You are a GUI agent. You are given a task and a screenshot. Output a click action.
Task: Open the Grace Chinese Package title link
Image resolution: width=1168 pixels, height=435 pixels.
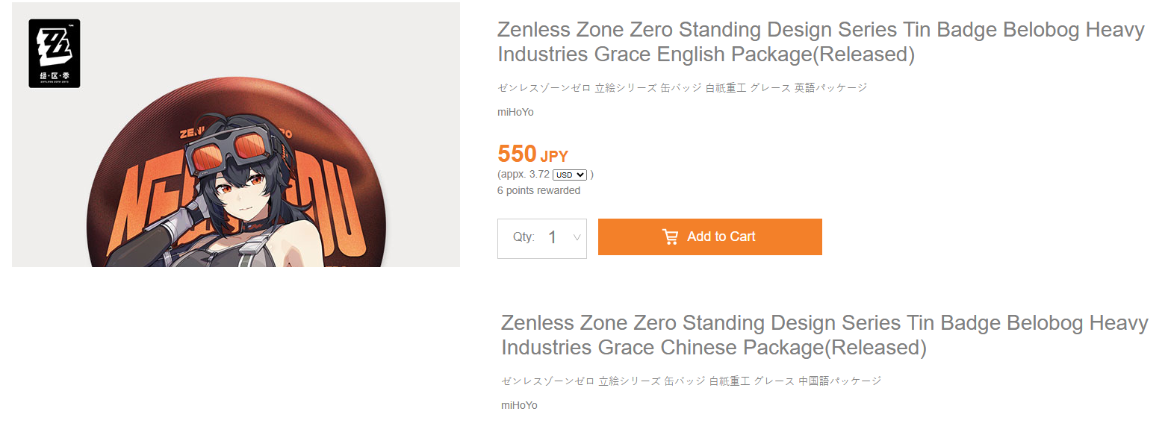point(824,336)
